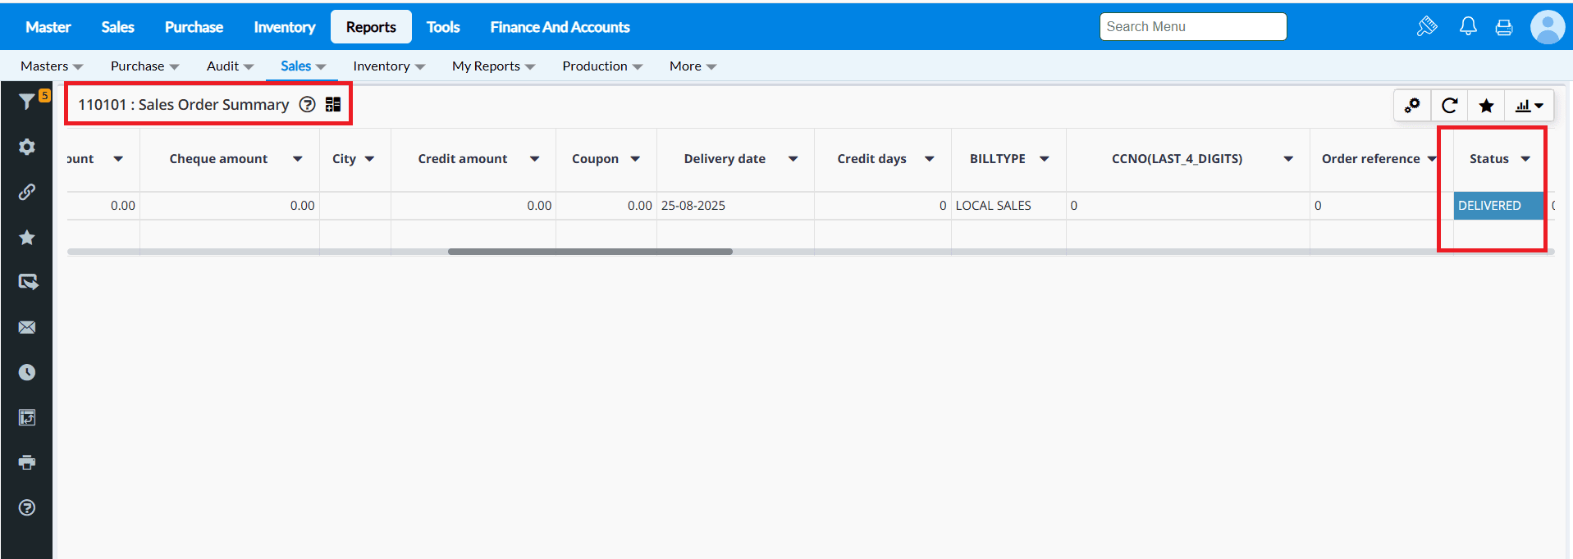Open the Inventory main menu in top bar
1573x559 pixels.
pos(284,27)
